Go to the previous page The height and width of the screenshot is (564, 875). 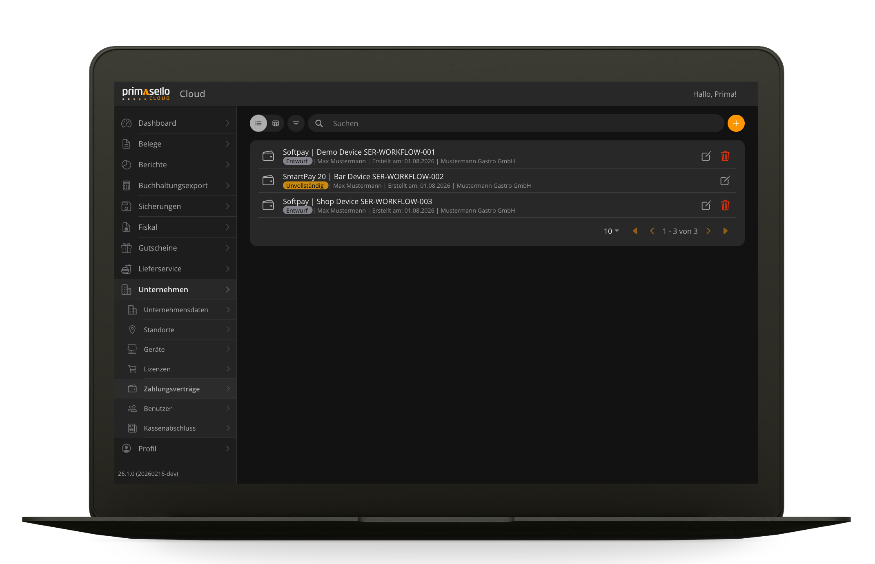pos(652,231)
